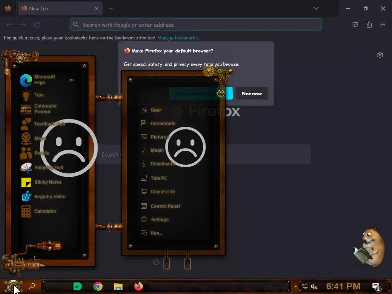Launch Chrome from taskbar
The image size is (392, 294).
(x=98, y=286)
